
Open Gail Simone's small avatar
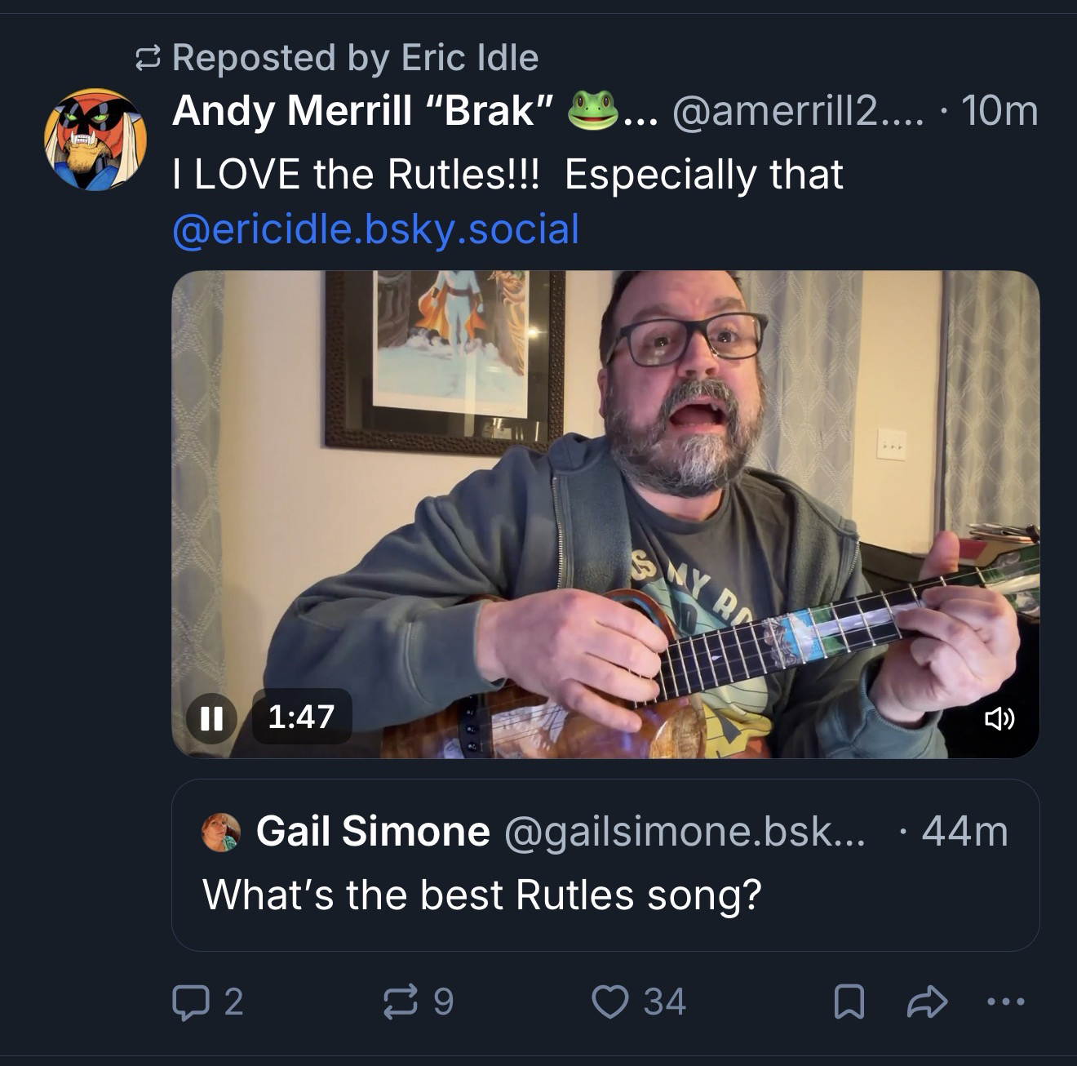point(220,832)
